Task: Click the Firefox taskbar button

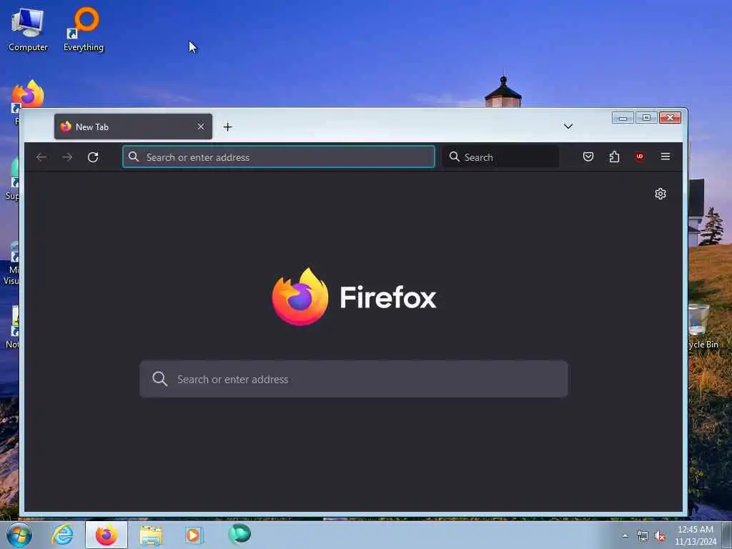Action: click(107, 535)
